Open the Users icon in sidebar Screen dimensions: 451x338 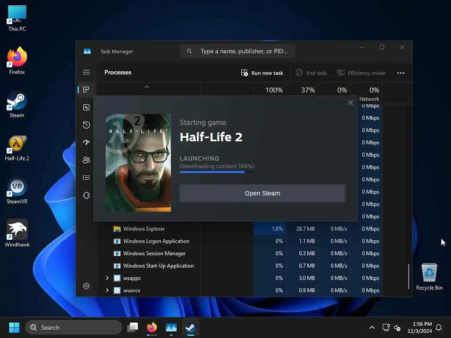pos(86,160)
